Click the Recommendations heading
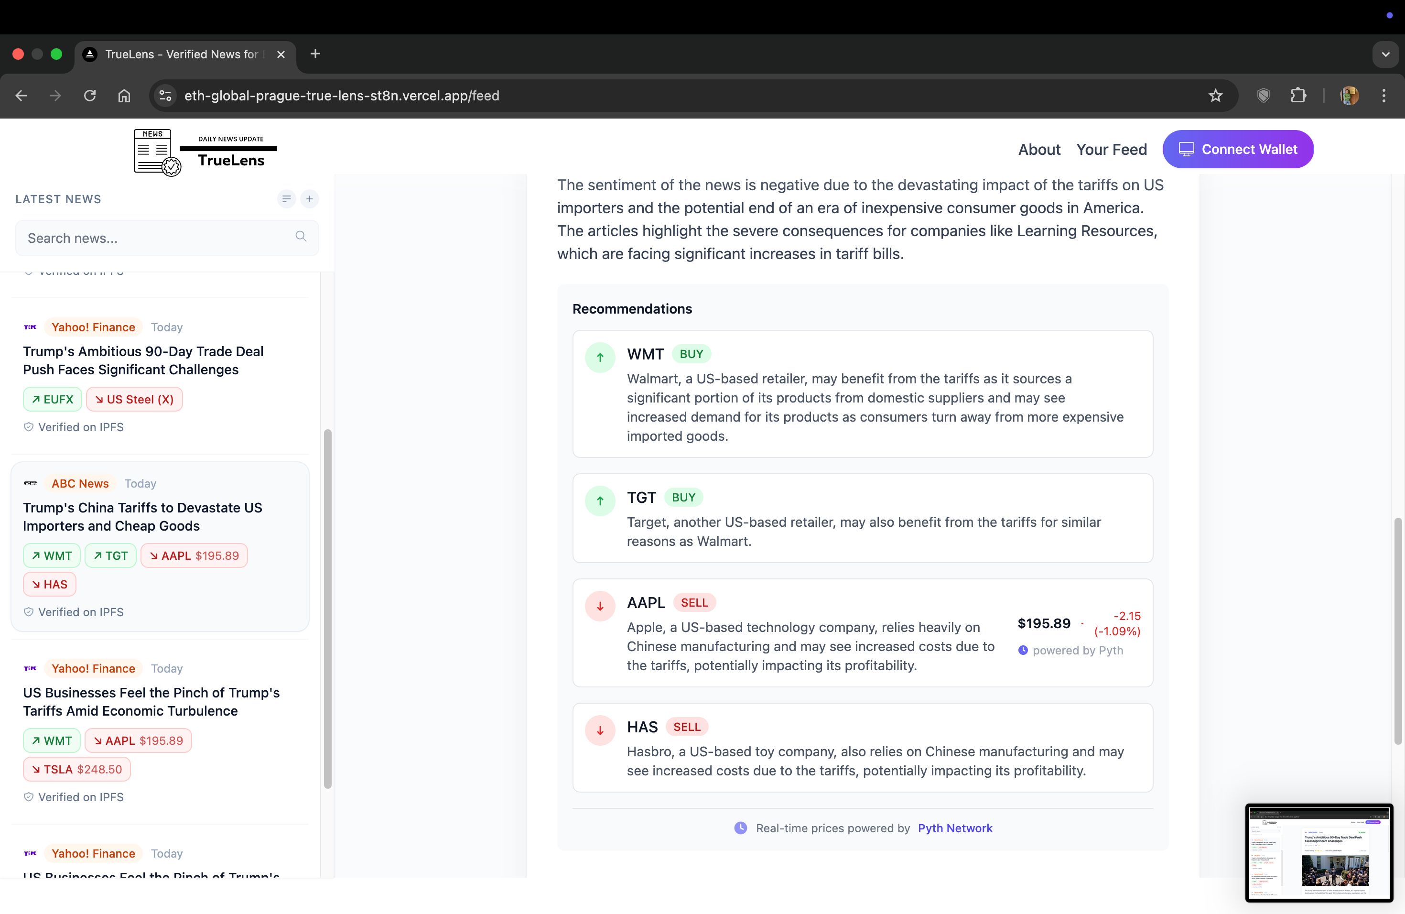This screenshot has height=914, width=1405. coord(632,309)
